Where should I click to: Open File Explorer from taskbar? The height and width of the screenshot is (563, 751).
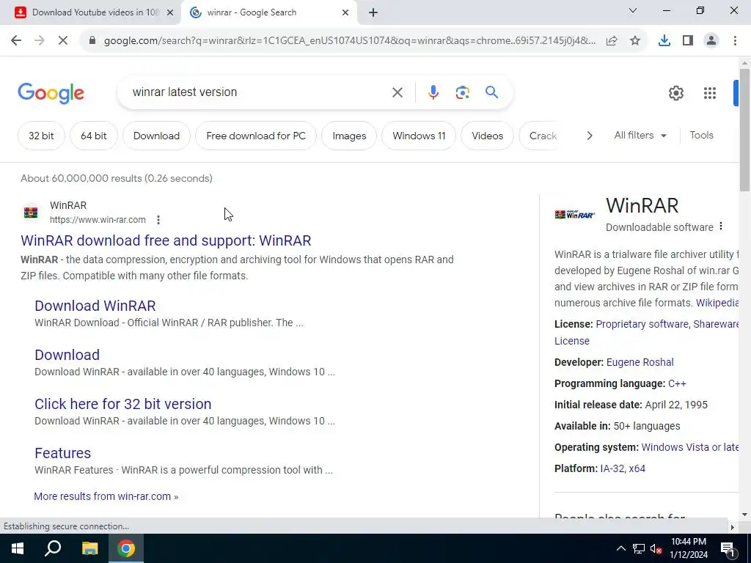pos(89,548)
